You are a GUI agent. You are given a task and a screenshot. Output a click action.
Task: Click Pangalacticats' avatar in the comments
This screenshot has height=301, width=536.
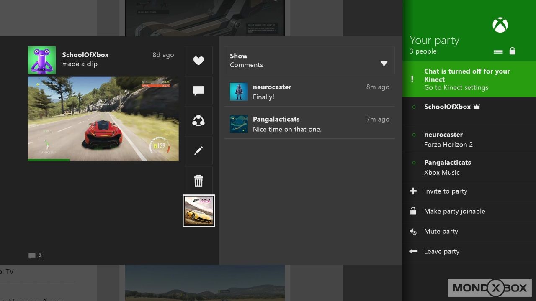(239, 124)
